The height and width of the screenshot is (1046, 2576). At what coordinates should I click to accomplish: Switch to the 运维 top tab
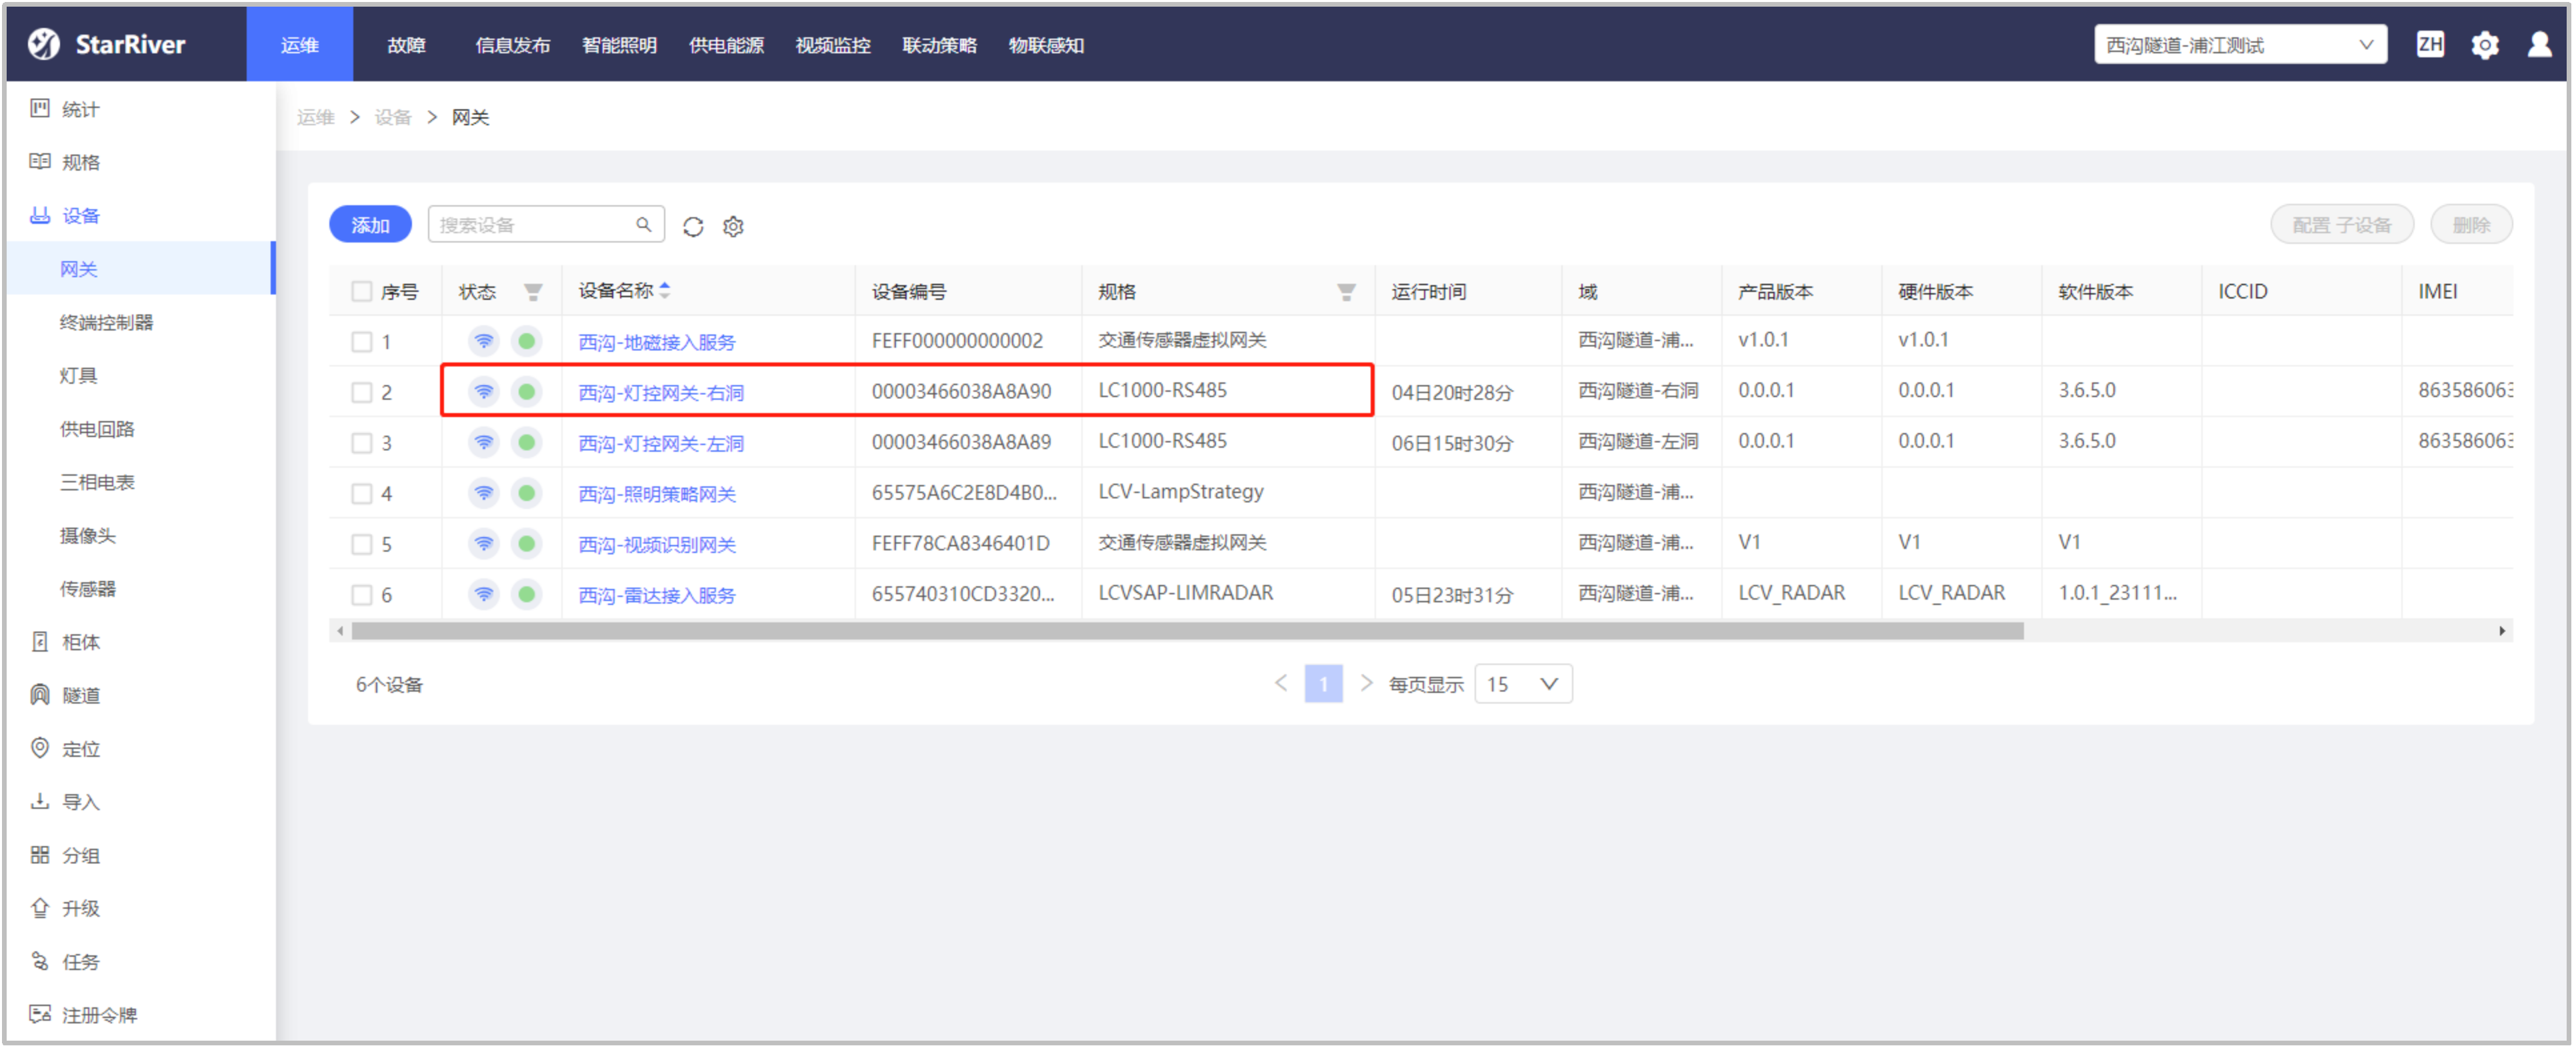pyautogui.click(x=300, y=45)
